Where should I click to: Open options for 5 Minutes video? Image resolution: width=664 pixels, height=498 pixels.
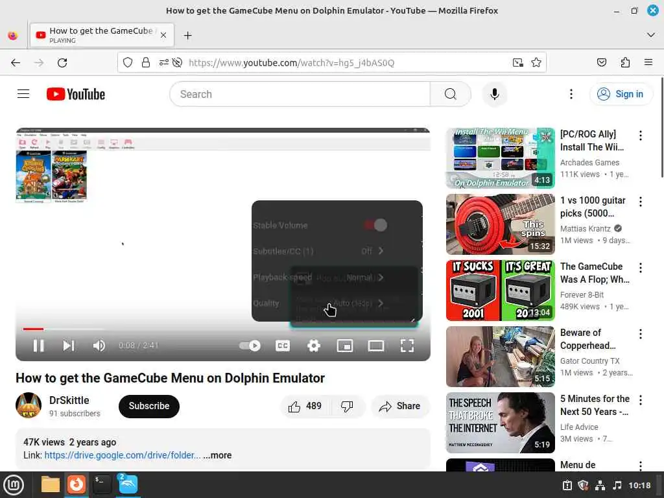click(x=640, y=399)
